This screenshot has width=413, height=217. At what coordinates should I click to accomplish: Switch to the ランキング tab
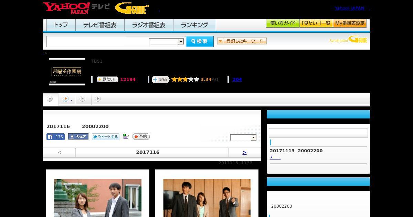194,25
